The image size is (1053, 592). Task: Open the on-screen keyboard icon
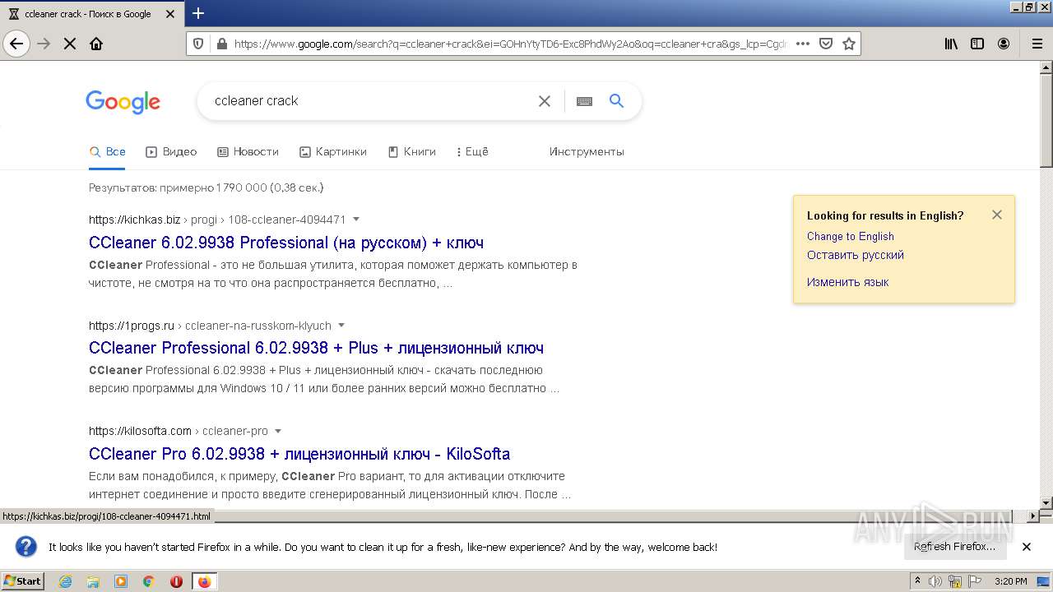pos(584,101)
